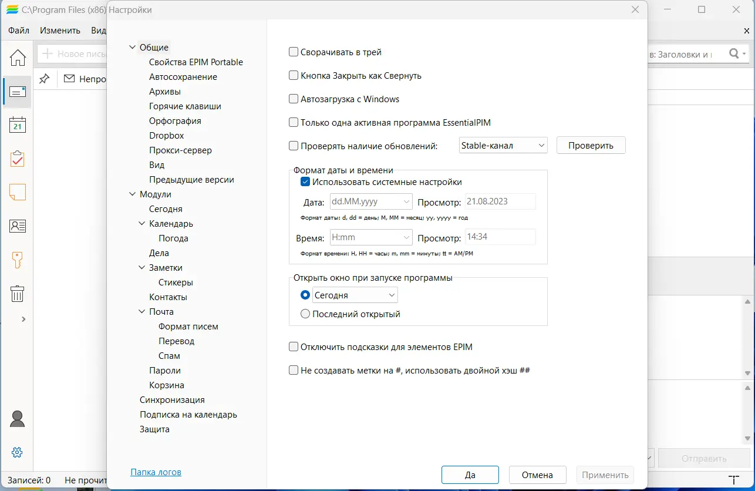The image size is (755, 491).
Task: Select Предыдущие версии in settings tree
Action: tap(191, 180)
